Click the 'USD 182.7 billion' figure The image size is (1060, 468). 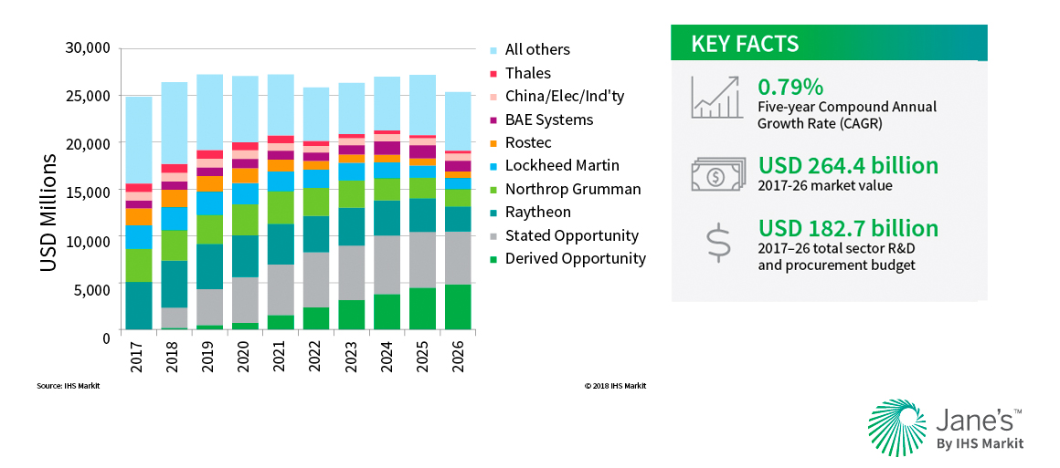point(848,227)
